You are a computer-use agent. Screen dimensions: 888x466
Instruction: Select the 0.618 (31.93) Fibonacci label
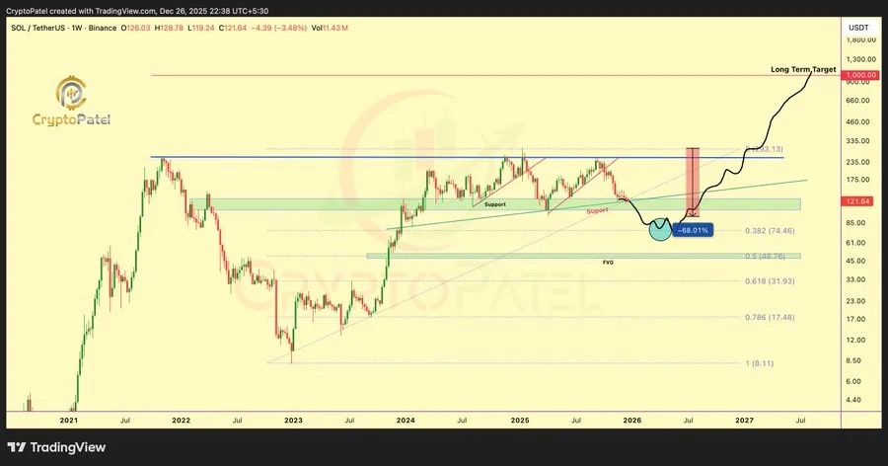pyautogui.click(x=770, y=281)
